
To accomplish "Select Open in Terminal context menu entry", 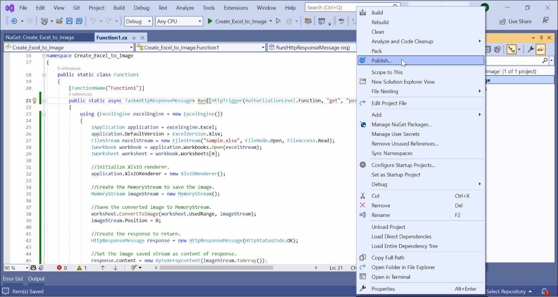I will click(421, 277).
